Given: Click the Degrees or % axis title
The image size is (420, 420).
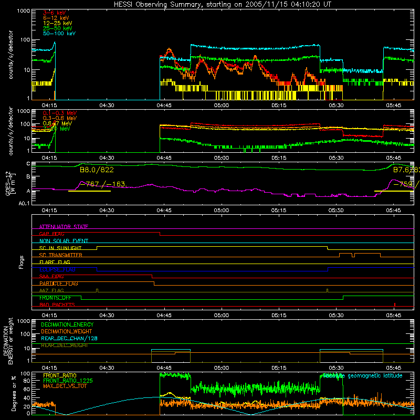Looking at the screenshot, I should click(14, 393).
